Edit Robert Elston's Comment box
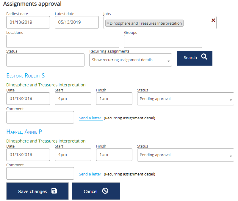The width and height of the screenshot is (238, 201). tap(40, 117)
